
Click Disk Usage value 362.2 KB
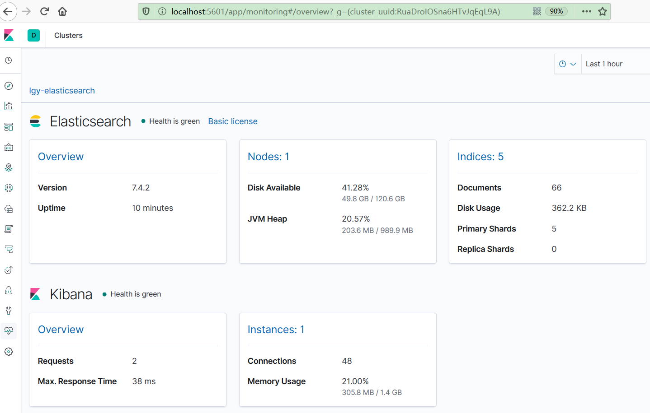click(569, 208)
